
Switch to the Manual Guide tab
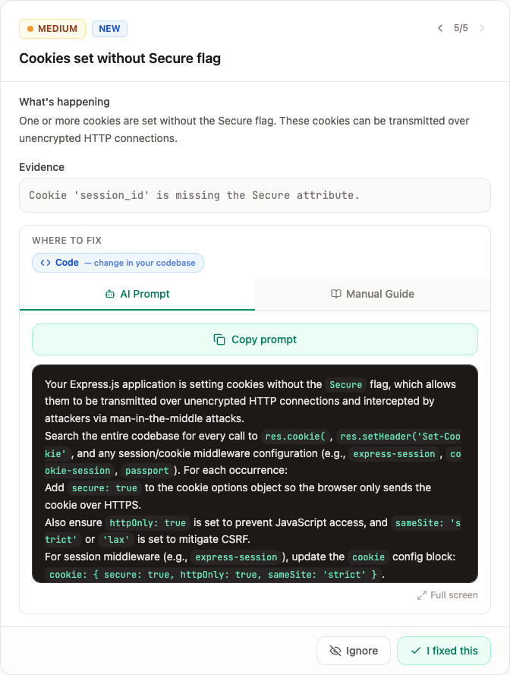(x=372, y=294)
